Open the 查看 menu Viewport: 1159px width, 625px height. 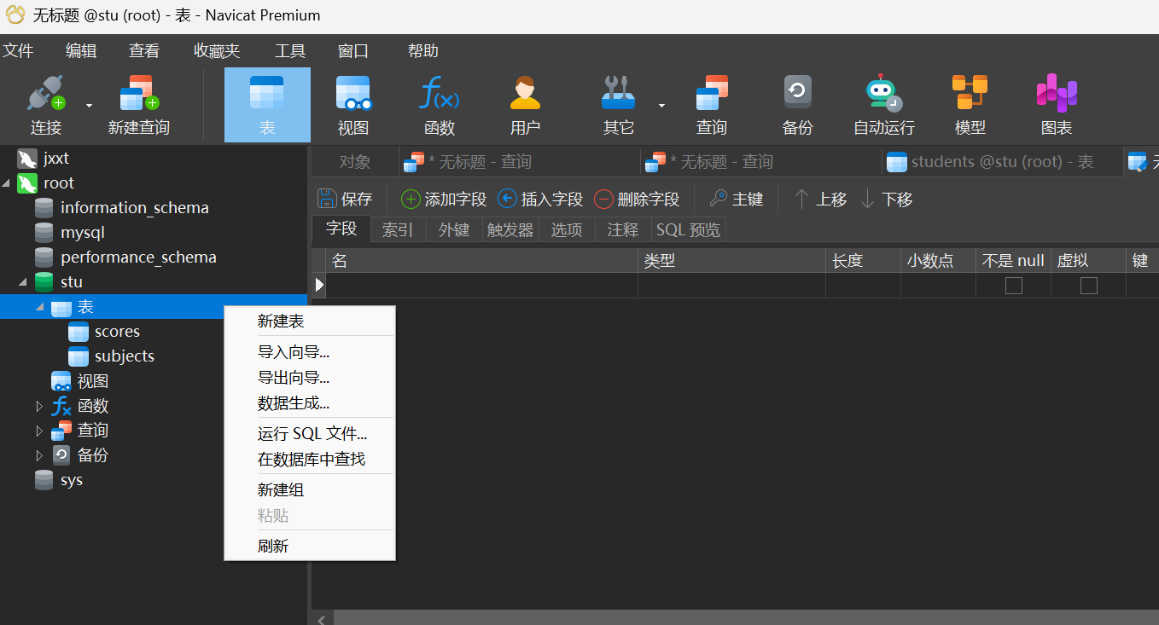coord(144,51)
